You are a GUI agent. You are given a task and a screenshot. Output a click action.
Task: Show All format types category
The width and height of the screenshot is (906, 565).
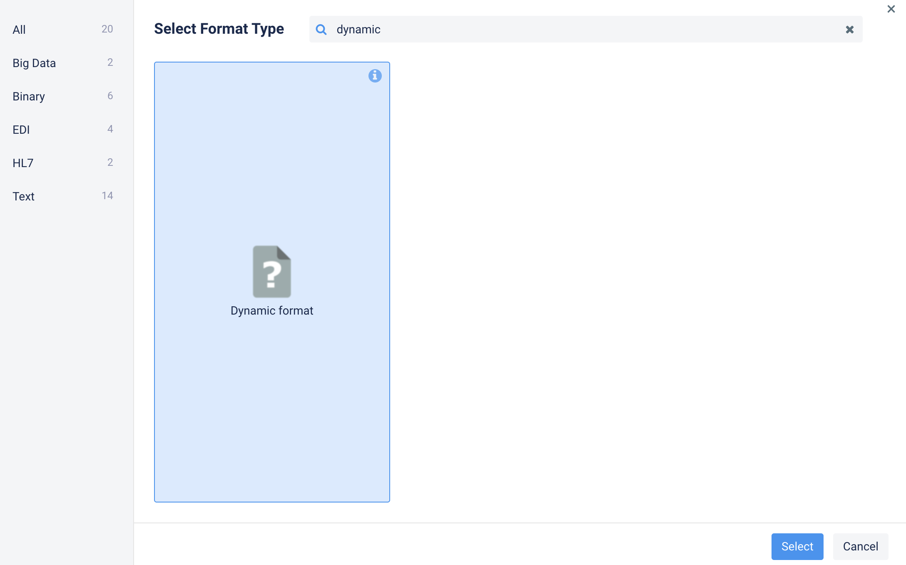[x=63, y=29]
